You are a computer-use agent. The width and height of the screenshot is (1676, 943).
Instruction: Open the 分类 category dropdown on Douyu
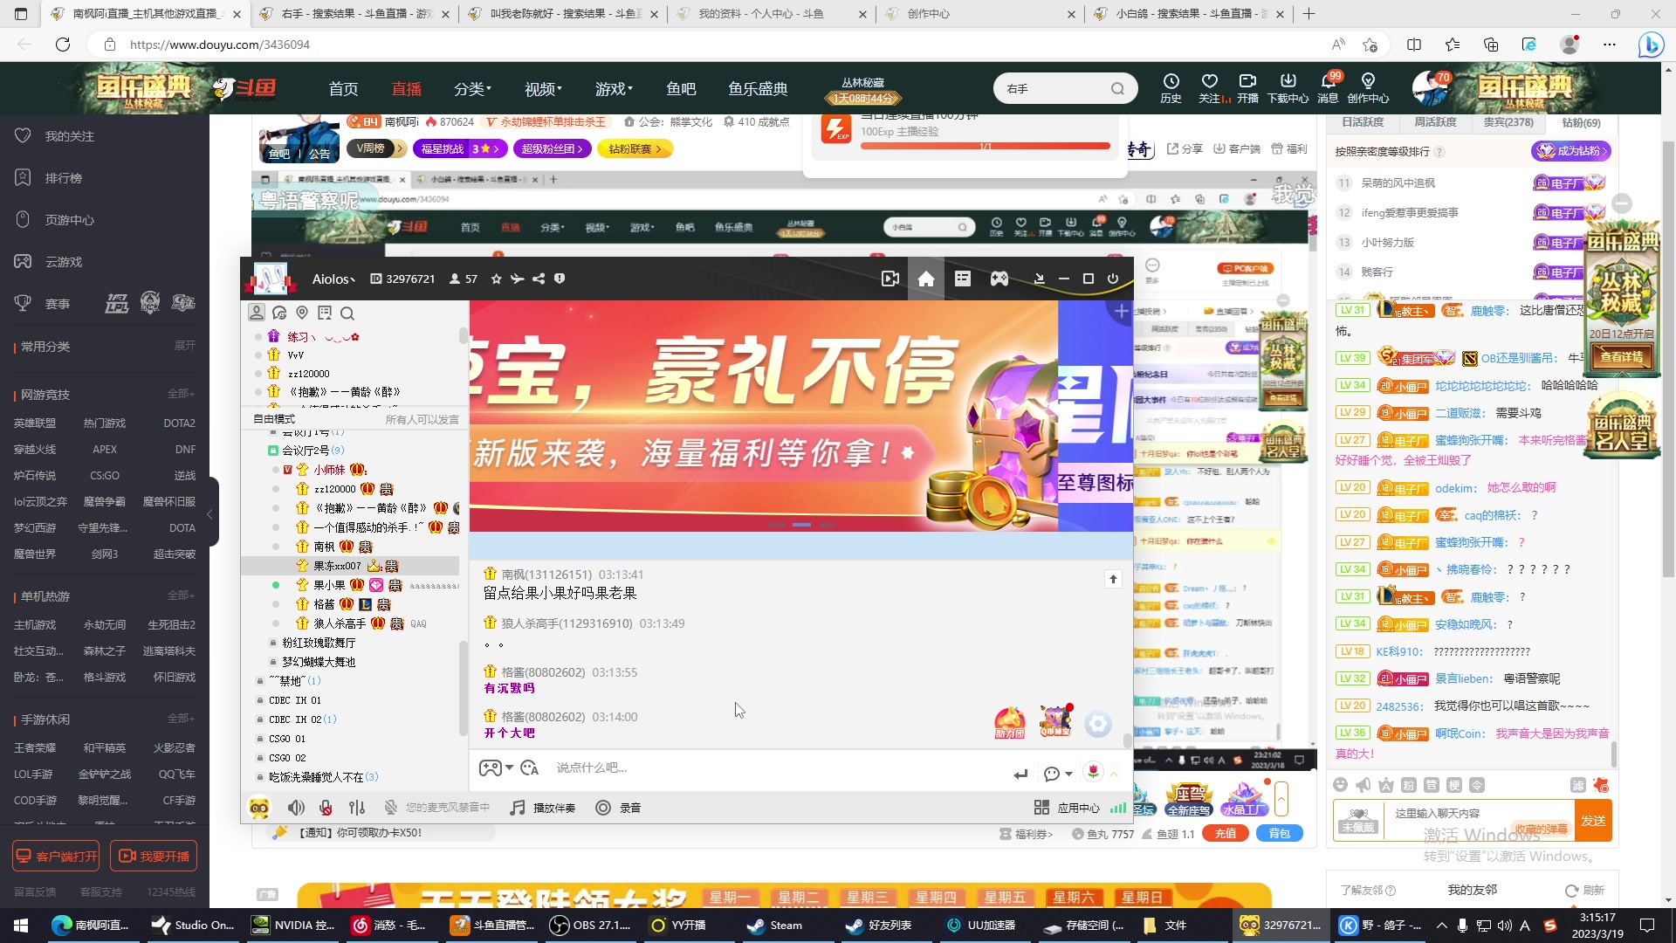[472, 89]
